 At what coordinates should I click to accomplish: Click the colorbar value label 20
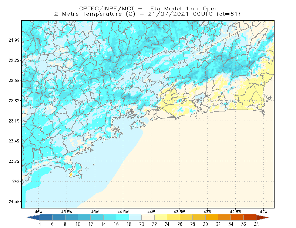[x=142, y=224]
